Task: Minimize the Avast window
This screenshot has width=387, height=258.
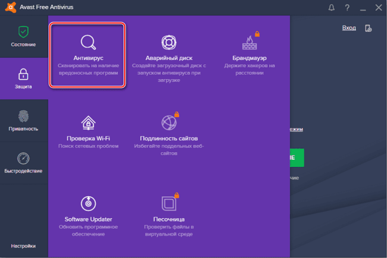Action: (363, 10)
